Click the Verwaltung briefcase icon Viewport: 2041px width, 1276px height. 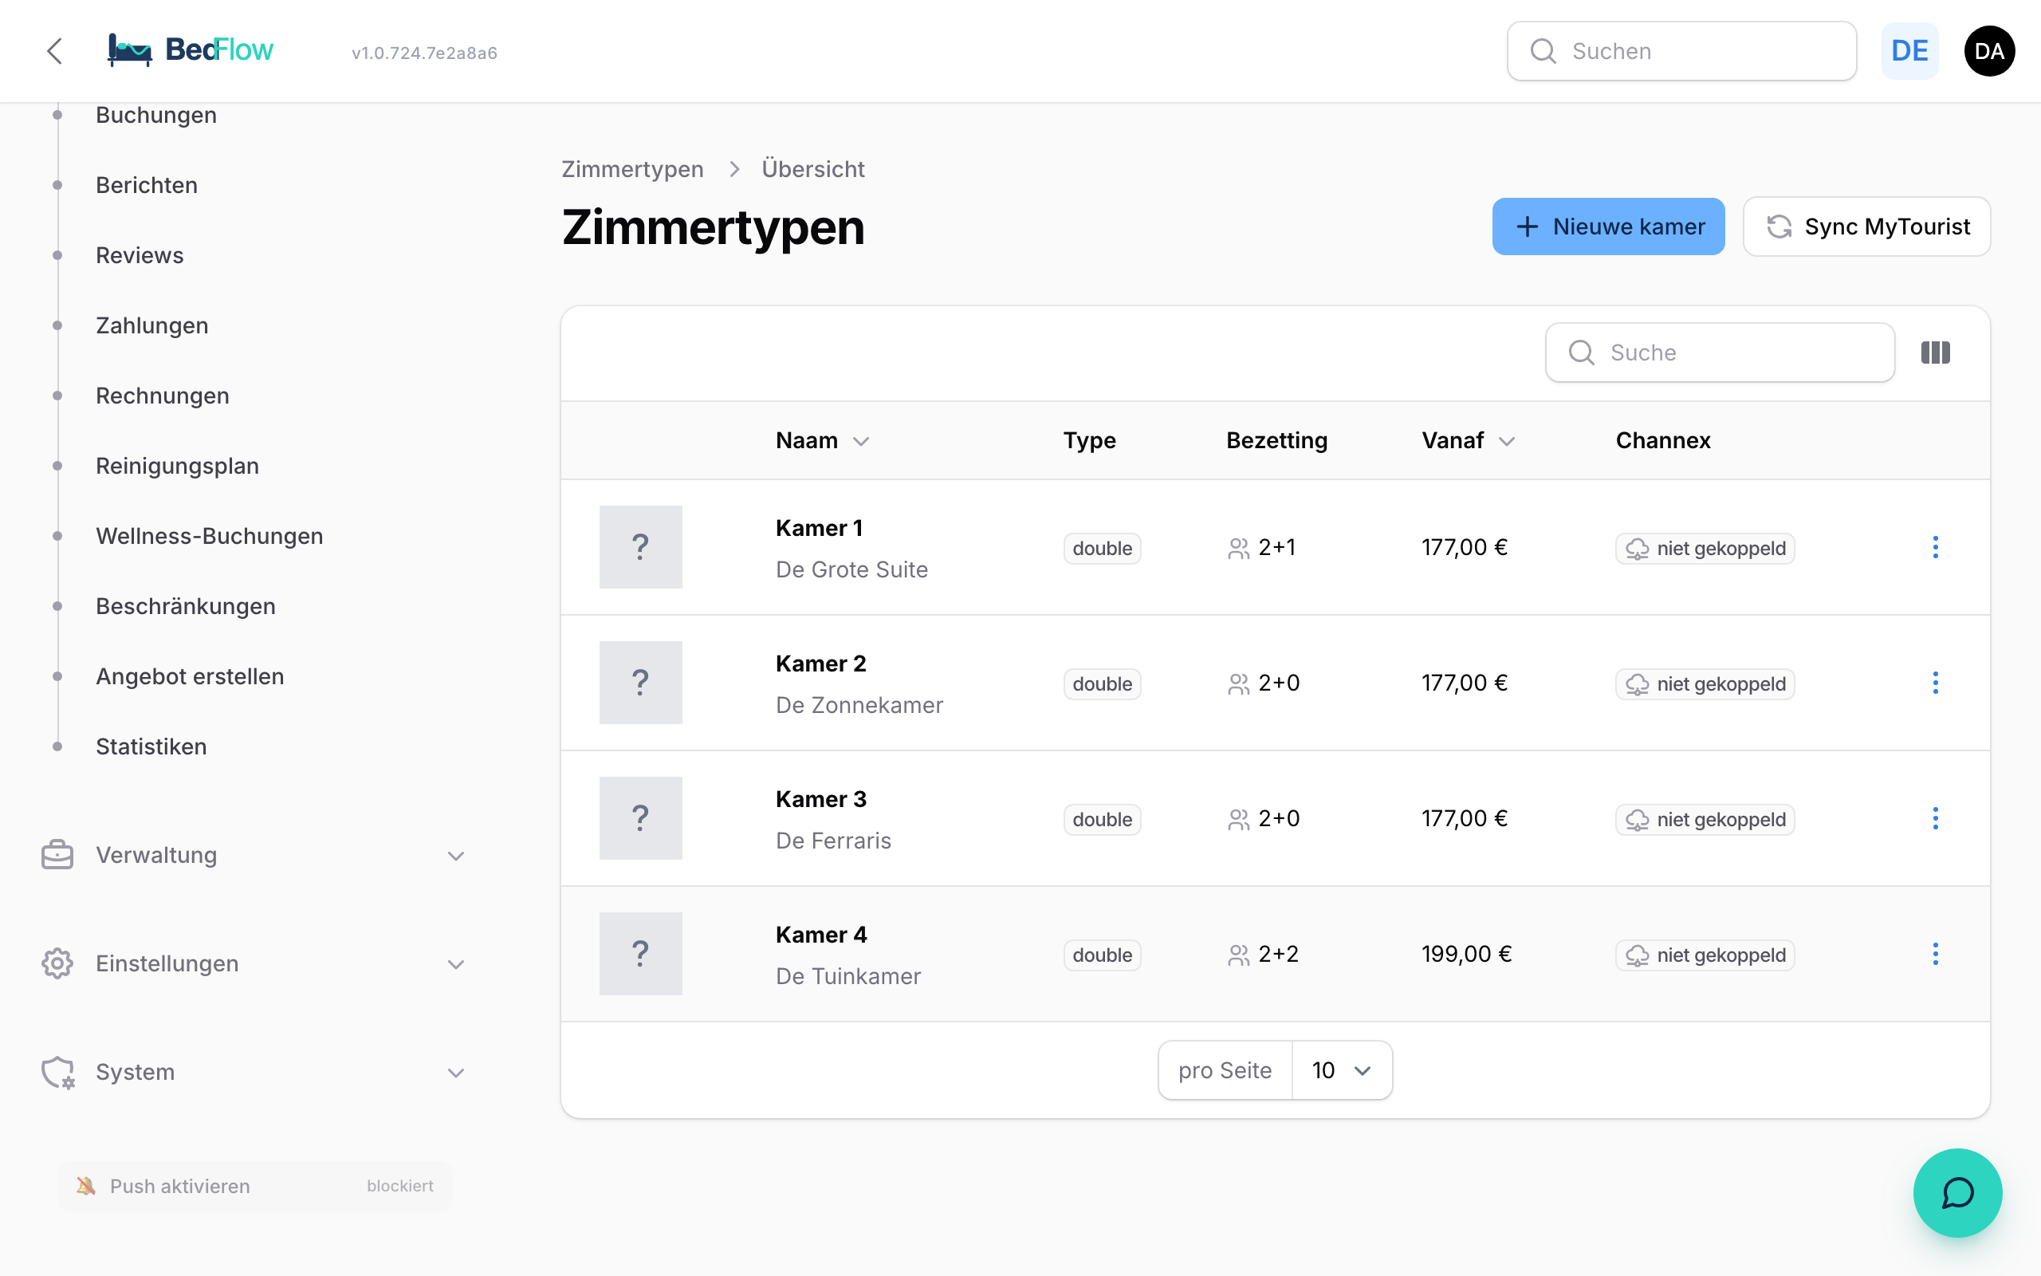(x=57, y=855)
